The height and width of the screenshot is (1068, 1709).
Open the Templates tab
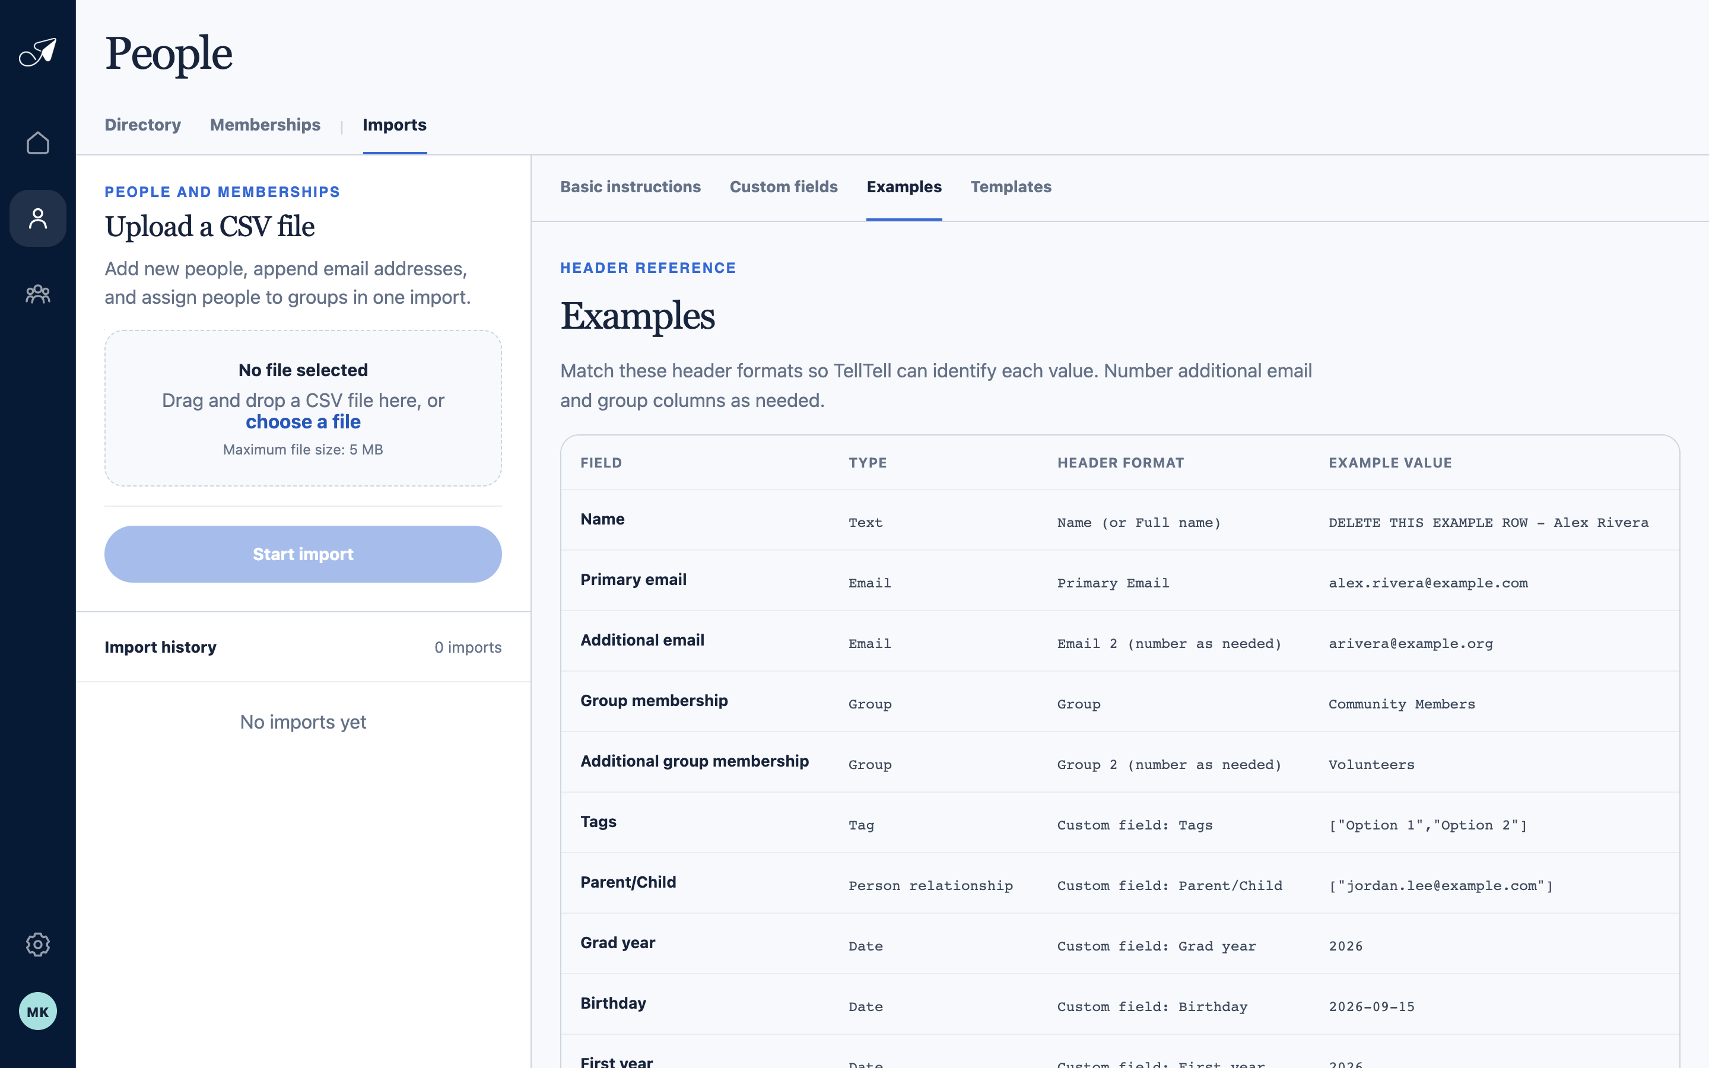[1011, 187]
